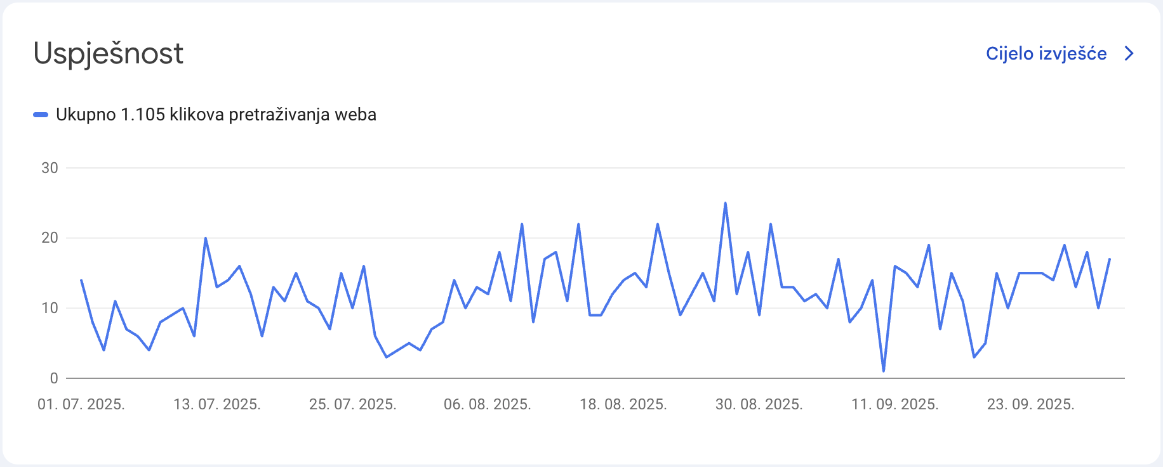Click the 0 value on the vertical axis
Image resolution: width=1163 pixels, height=467 pixels.
click(54, 378)
